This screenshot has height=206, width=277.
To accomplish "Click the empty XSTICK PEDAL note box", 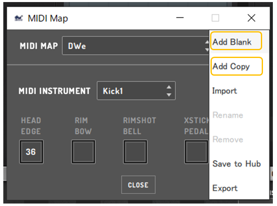I will tap(197, 152).
